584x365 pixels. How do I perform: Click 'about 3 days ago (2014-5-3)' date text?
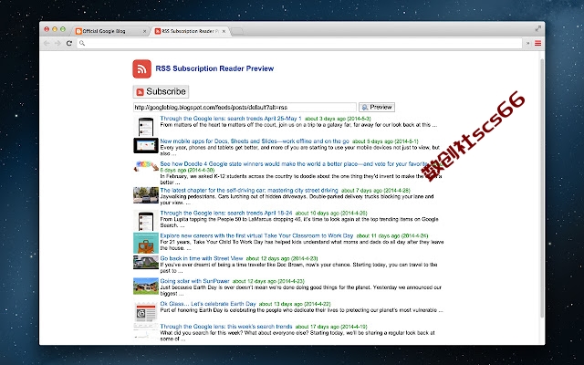tap(338, 119)
